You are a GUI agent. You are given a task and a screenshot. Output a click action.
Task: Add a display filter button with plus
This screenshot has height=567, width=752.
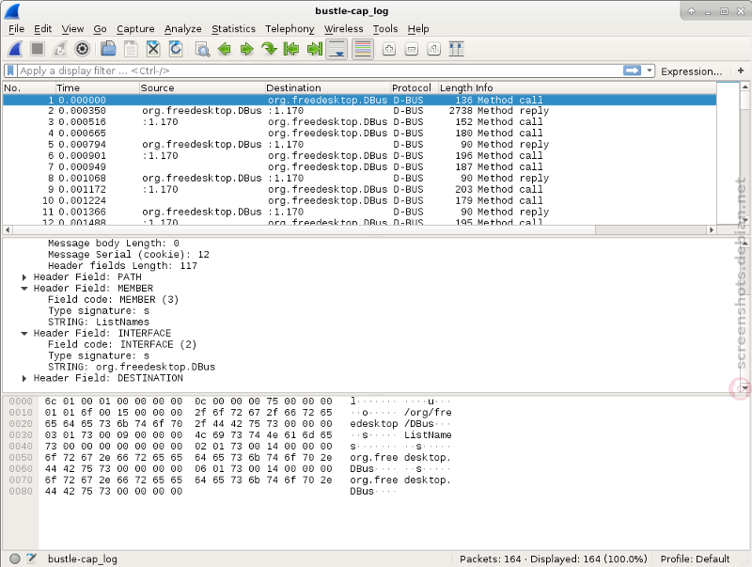741,71
